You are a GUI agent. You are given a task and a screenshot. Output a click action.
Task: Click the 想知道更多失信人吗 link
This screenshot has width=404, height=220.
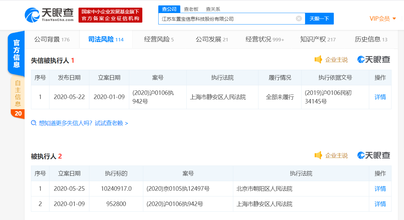coord(83,123)
